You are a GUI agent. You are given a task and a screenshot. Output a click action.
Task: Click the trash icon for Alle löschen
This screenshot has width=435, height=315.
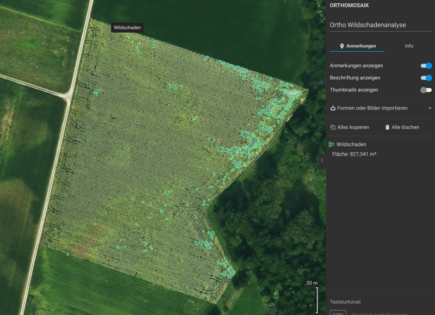click(x=388, y=127)
